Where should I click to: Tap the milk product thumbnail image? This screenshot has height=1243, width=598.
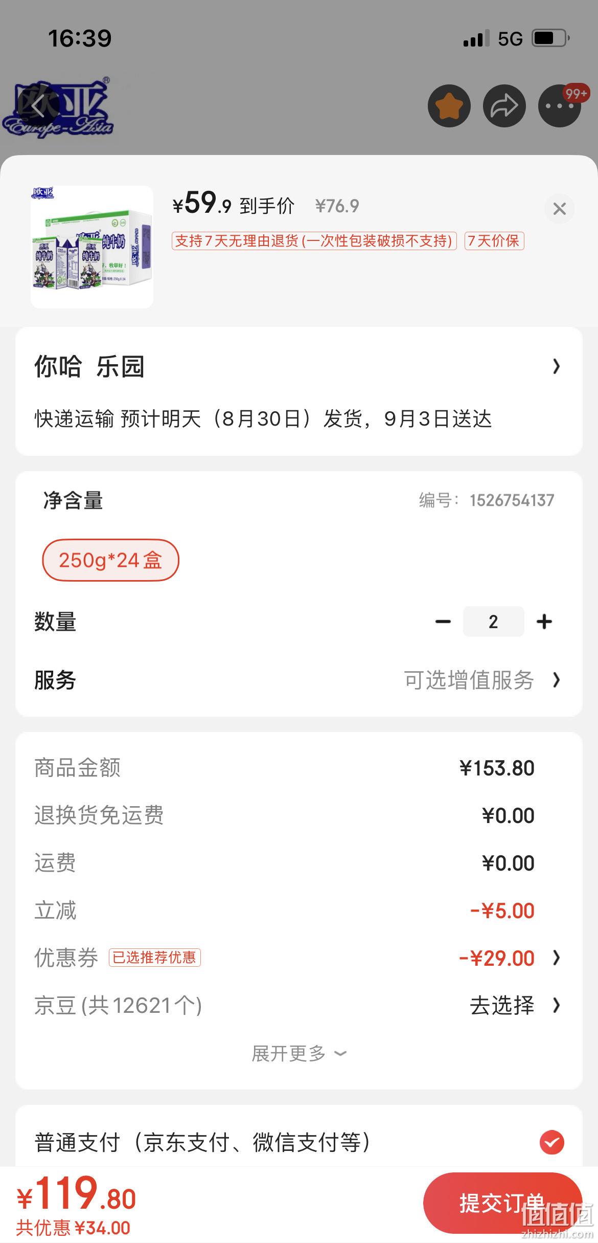pos(92,247)
